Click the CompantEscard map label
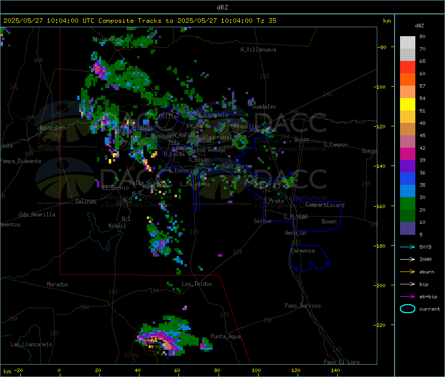This screenshot has width=445, height=377. tap(325, 205)
